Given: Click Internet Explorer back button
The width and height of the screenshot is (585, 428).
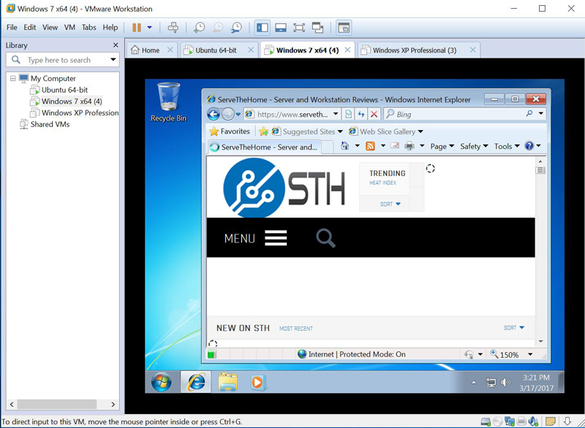Looking at the screenshot, I should tap(214, 114).
